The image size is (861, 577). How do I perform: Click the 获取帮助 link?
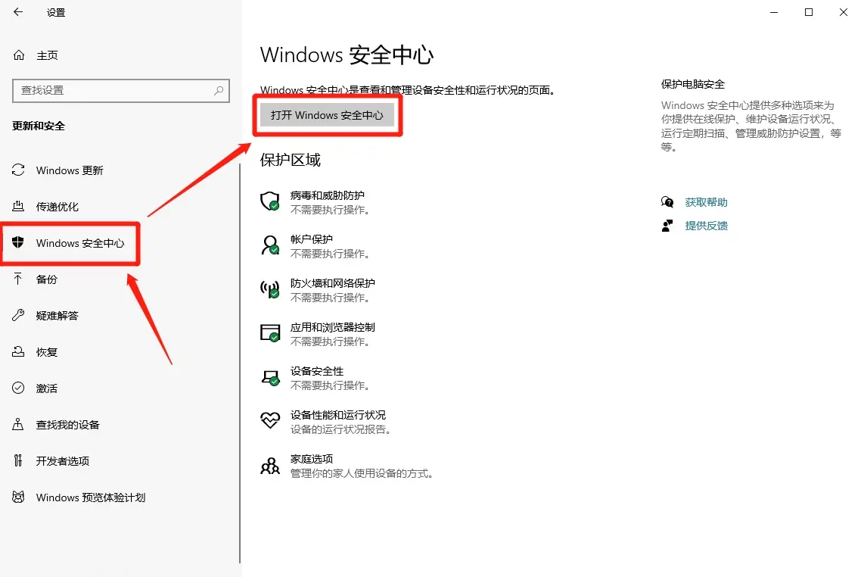click(706, 202)
